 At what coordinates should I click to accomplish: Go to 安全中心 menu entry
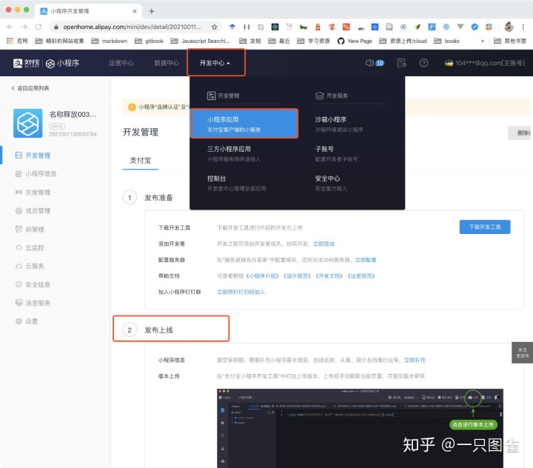[331, 183]
